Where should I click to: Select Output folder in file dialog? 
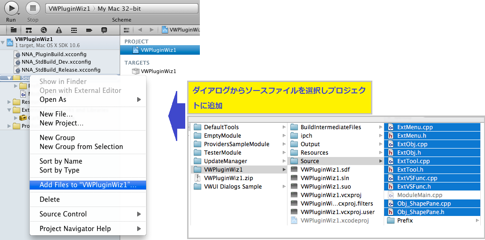tap(336, 144)
